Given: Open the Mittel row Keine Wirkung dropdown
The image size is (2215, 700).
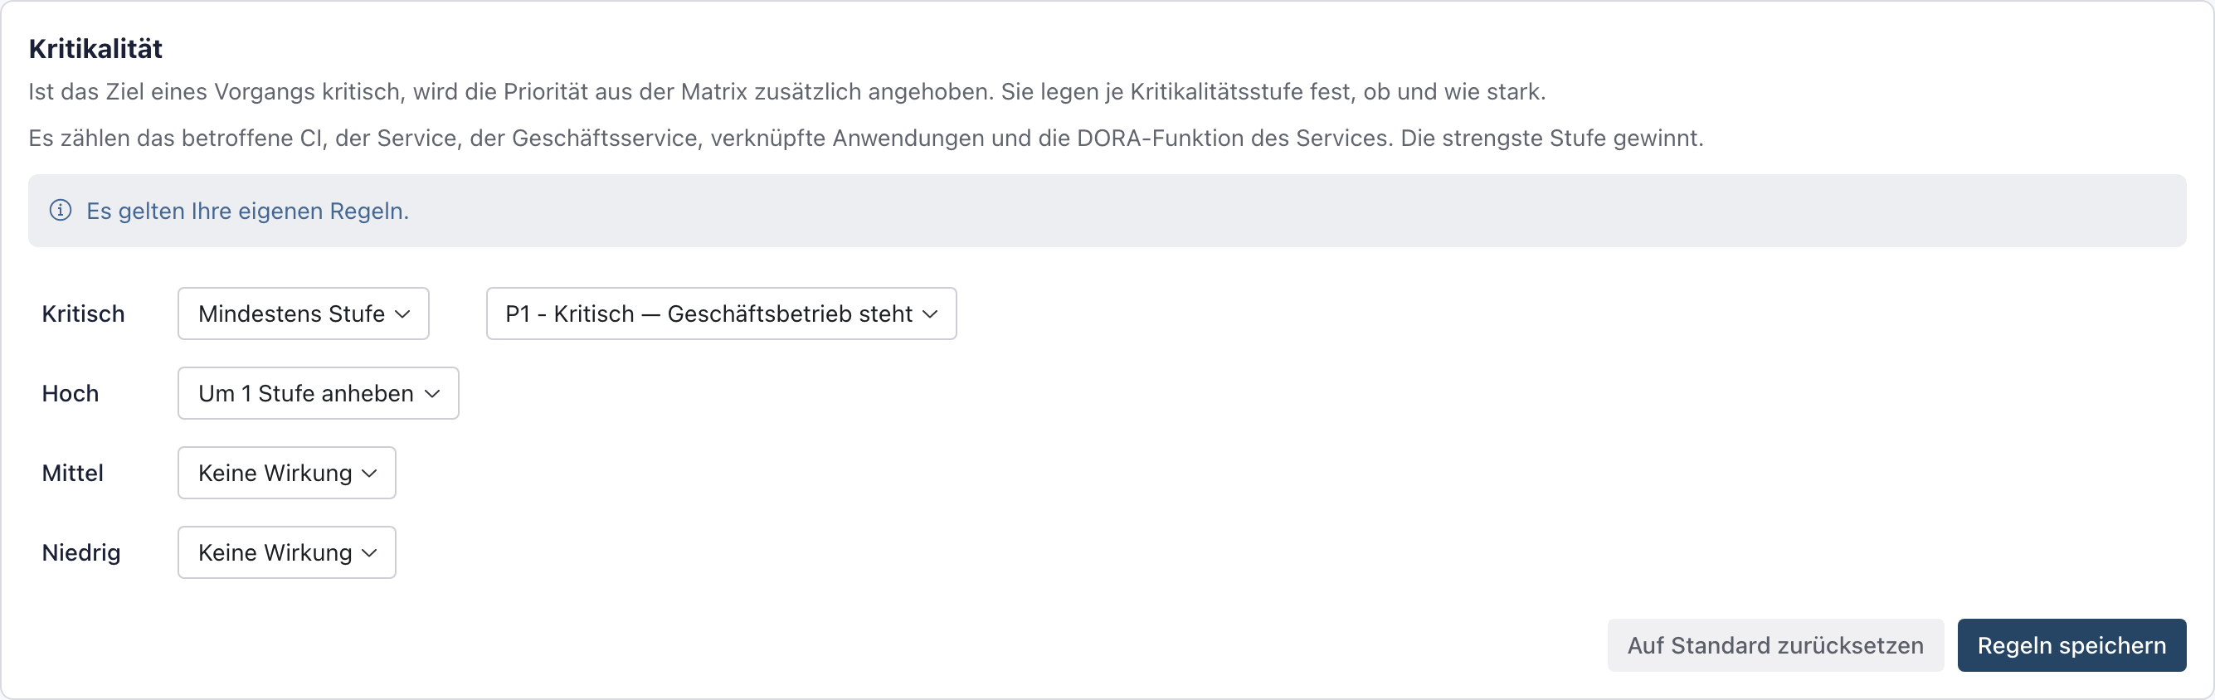Looking at the screenshot, I should (x=287, y=473).
